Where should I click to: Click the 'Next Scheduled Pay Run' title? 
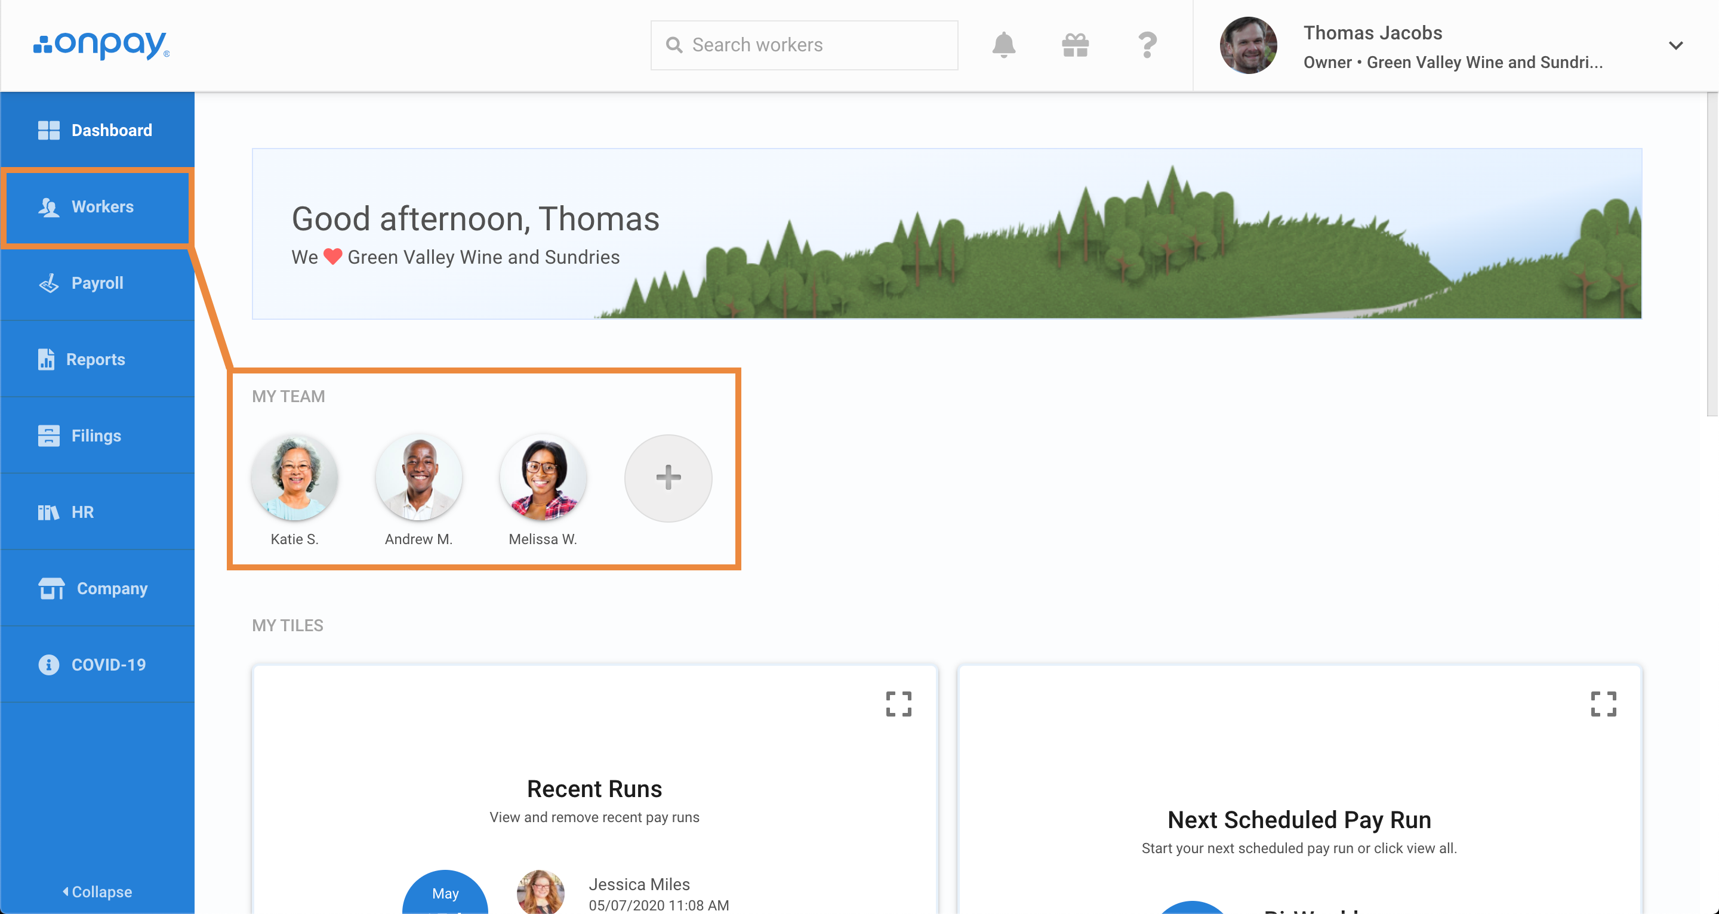click(1299, 819)
